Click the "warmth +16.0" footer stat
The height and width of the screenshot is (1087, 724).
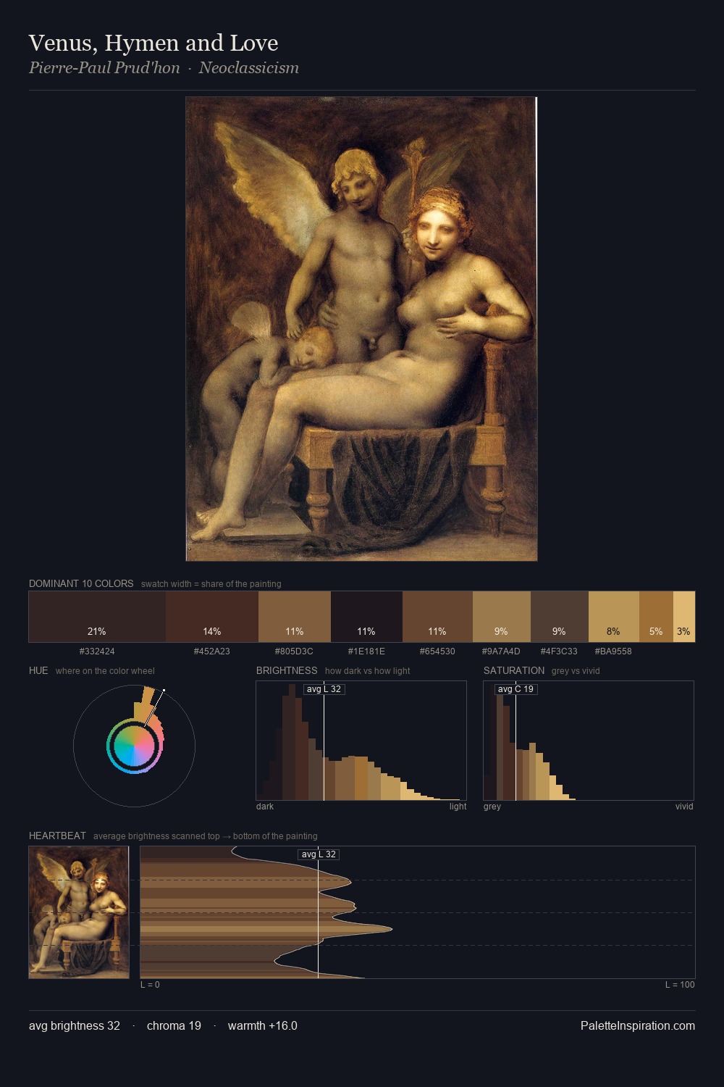click(263, 1026)
